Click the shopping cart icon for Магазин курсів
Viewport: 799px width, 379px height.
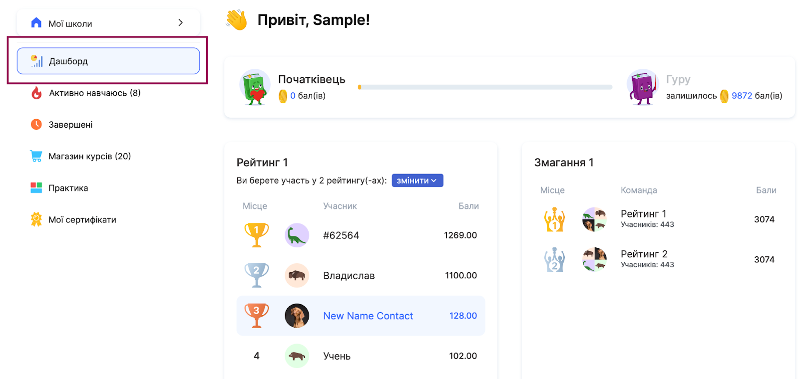point(36,156)
